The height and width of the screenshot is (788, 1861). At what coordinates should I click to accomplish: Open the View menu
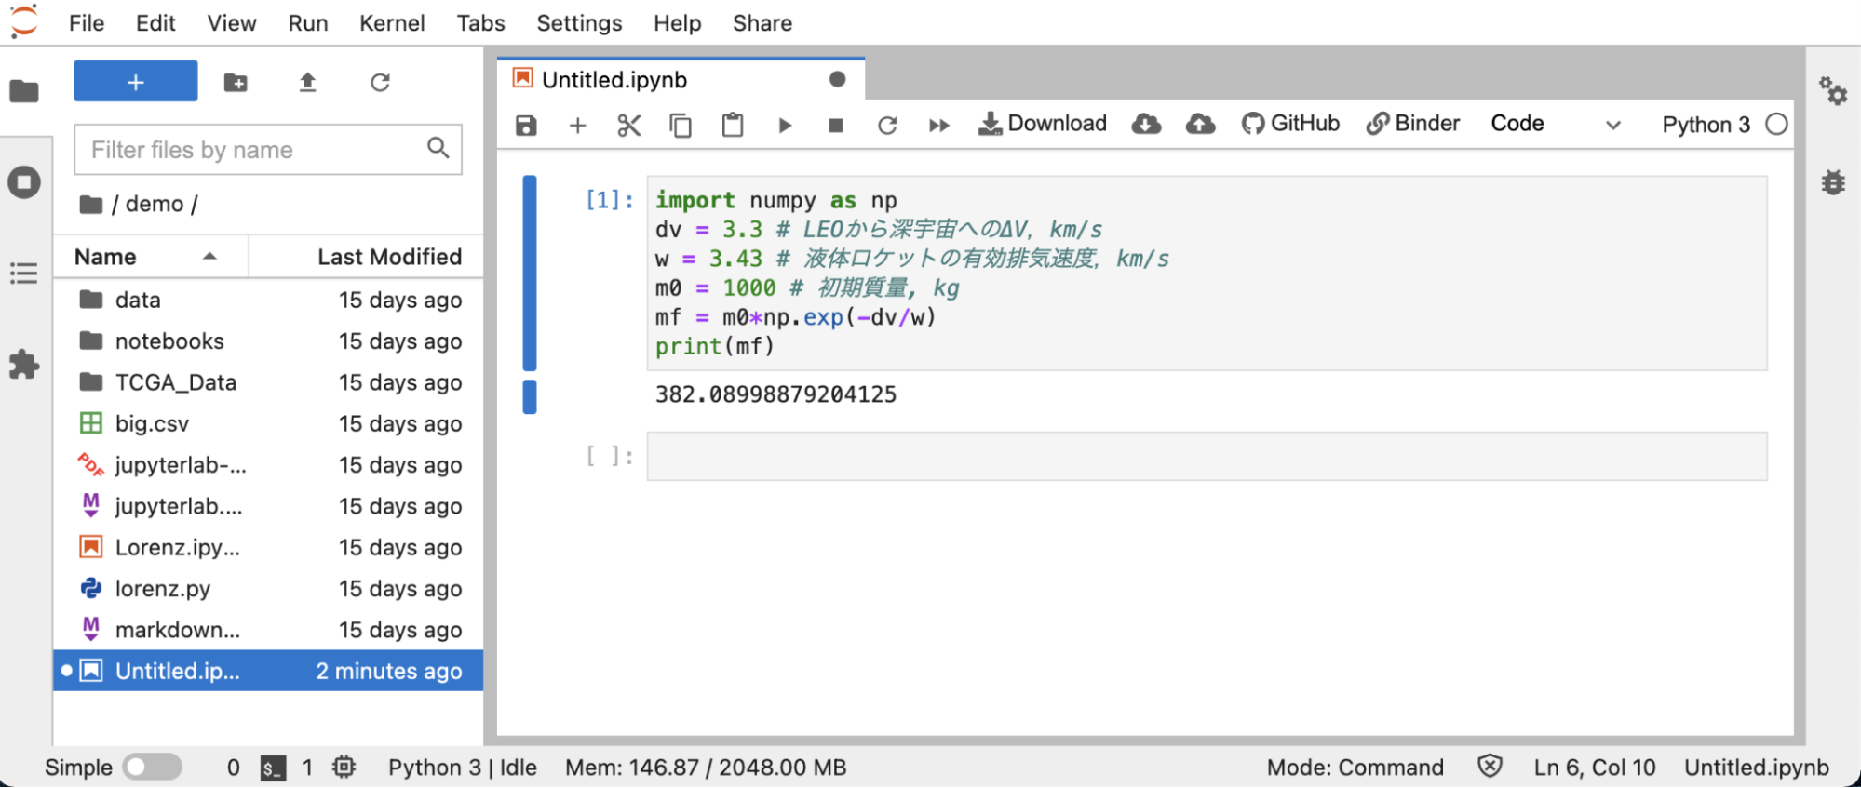coord(232,23)
